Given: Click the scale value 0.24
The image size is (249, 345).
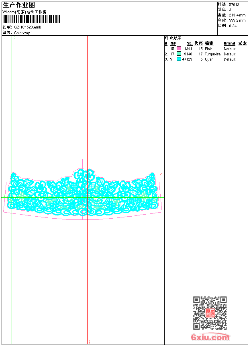Looking at the screenshot, I should (233, 26).
